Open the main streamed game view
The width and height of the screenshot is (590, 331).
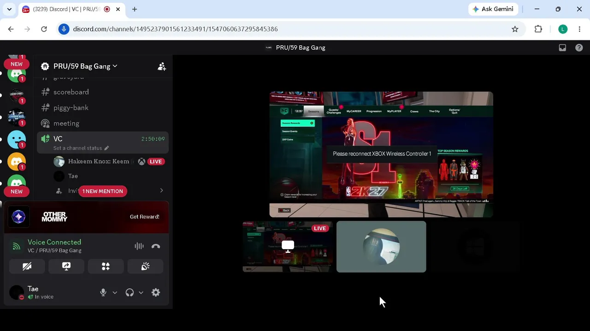(x=381, y=154)
